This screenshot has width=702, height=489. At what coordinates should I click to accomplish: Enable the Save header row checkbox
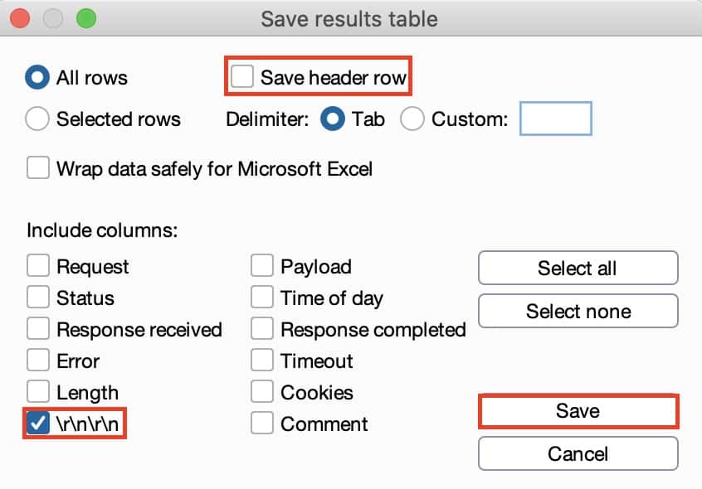(243, 78)
